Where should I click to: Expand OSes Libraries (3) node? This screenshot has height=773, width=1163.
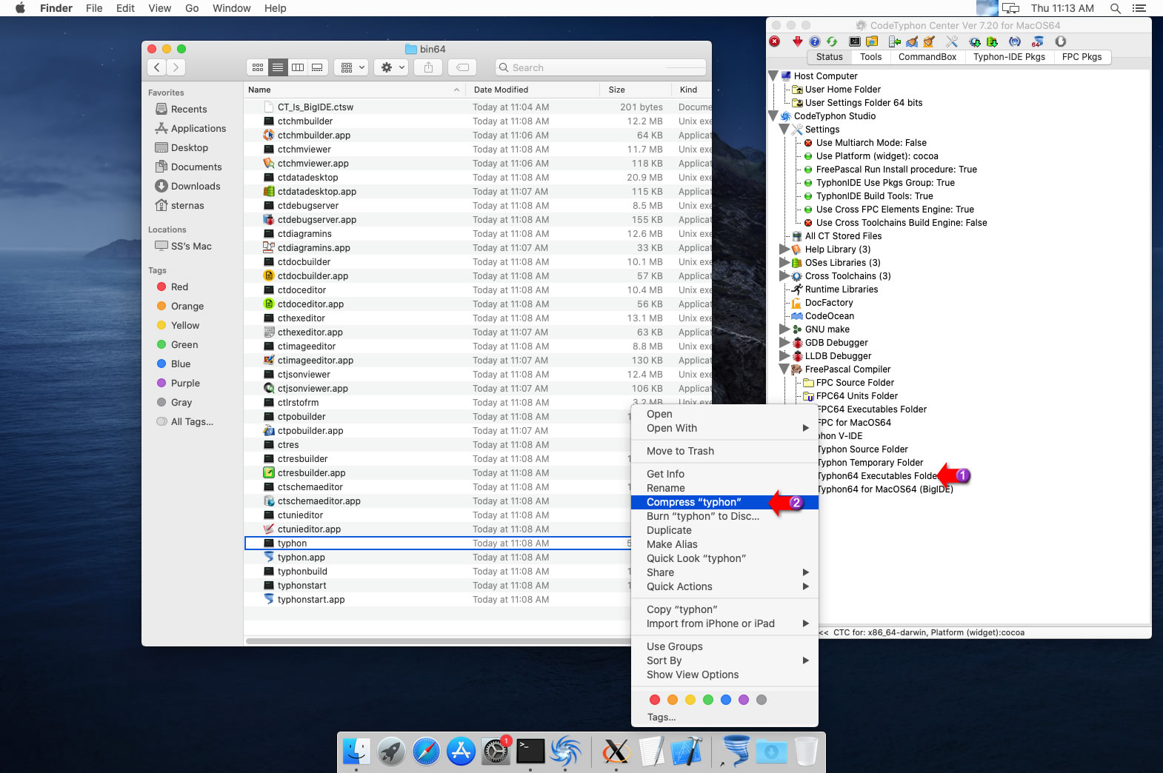(x=784, y=262)
